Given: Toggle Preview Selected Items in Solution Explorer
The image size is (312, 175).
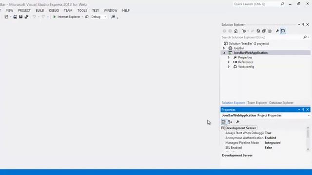Looking at the screenshot, I should coord(283,31).
